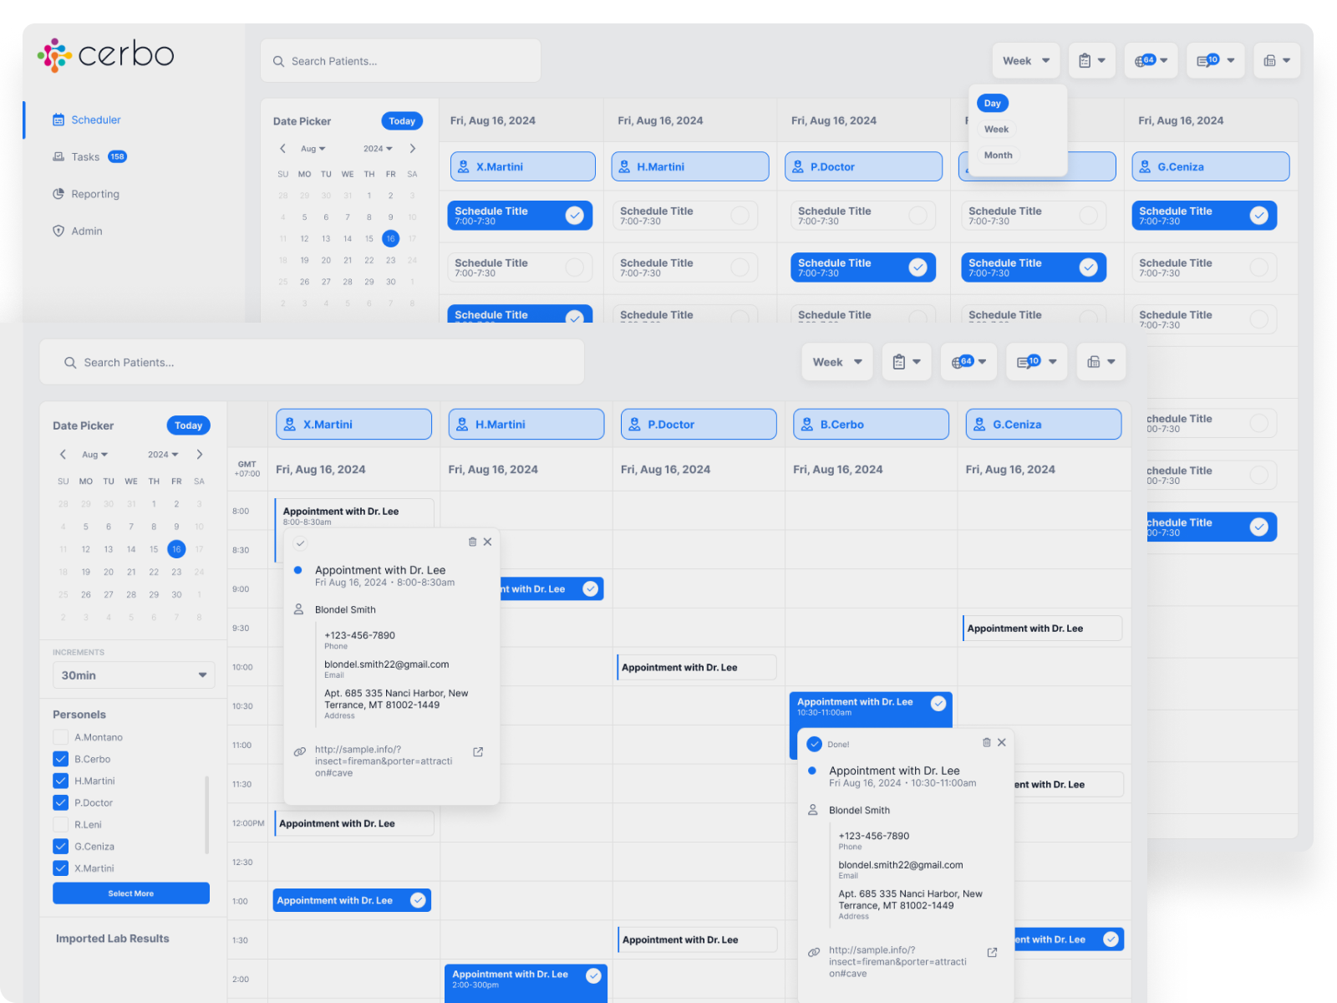This screenshot has height=1003, width=1337.
Task: Open the print dropdown in back window
Action: (1277, 61)
